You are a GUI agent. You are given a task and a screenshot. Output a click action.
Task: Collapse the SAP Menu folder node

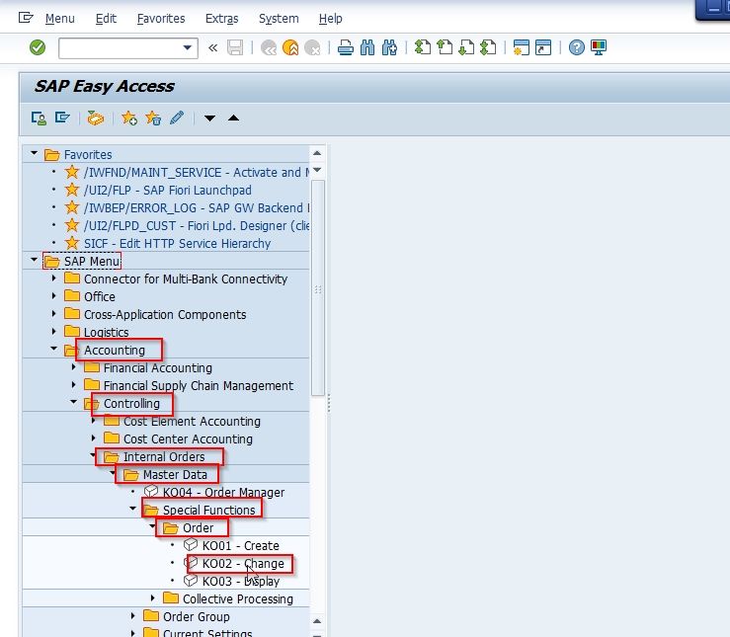click(34, 260)
